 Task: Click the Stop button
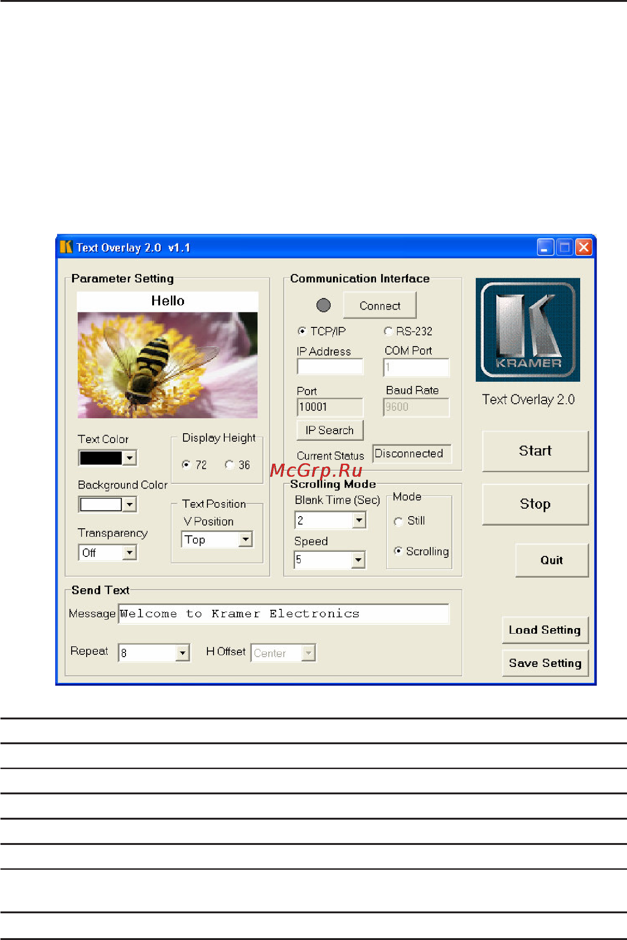click(x=535, y=504)
